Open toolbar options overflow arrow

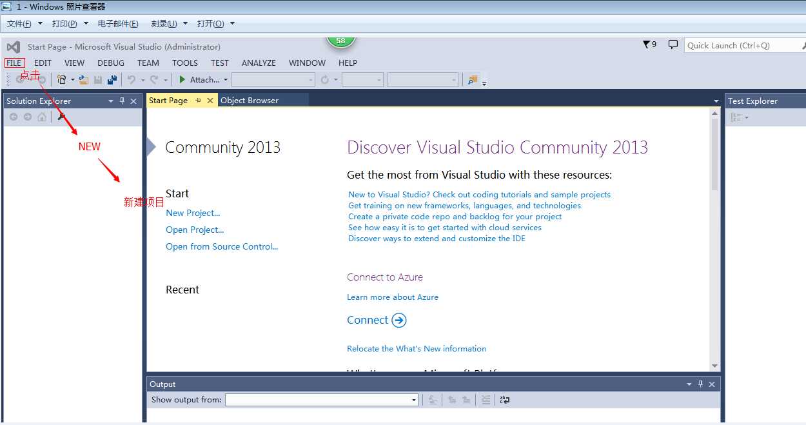click(484, 83)
